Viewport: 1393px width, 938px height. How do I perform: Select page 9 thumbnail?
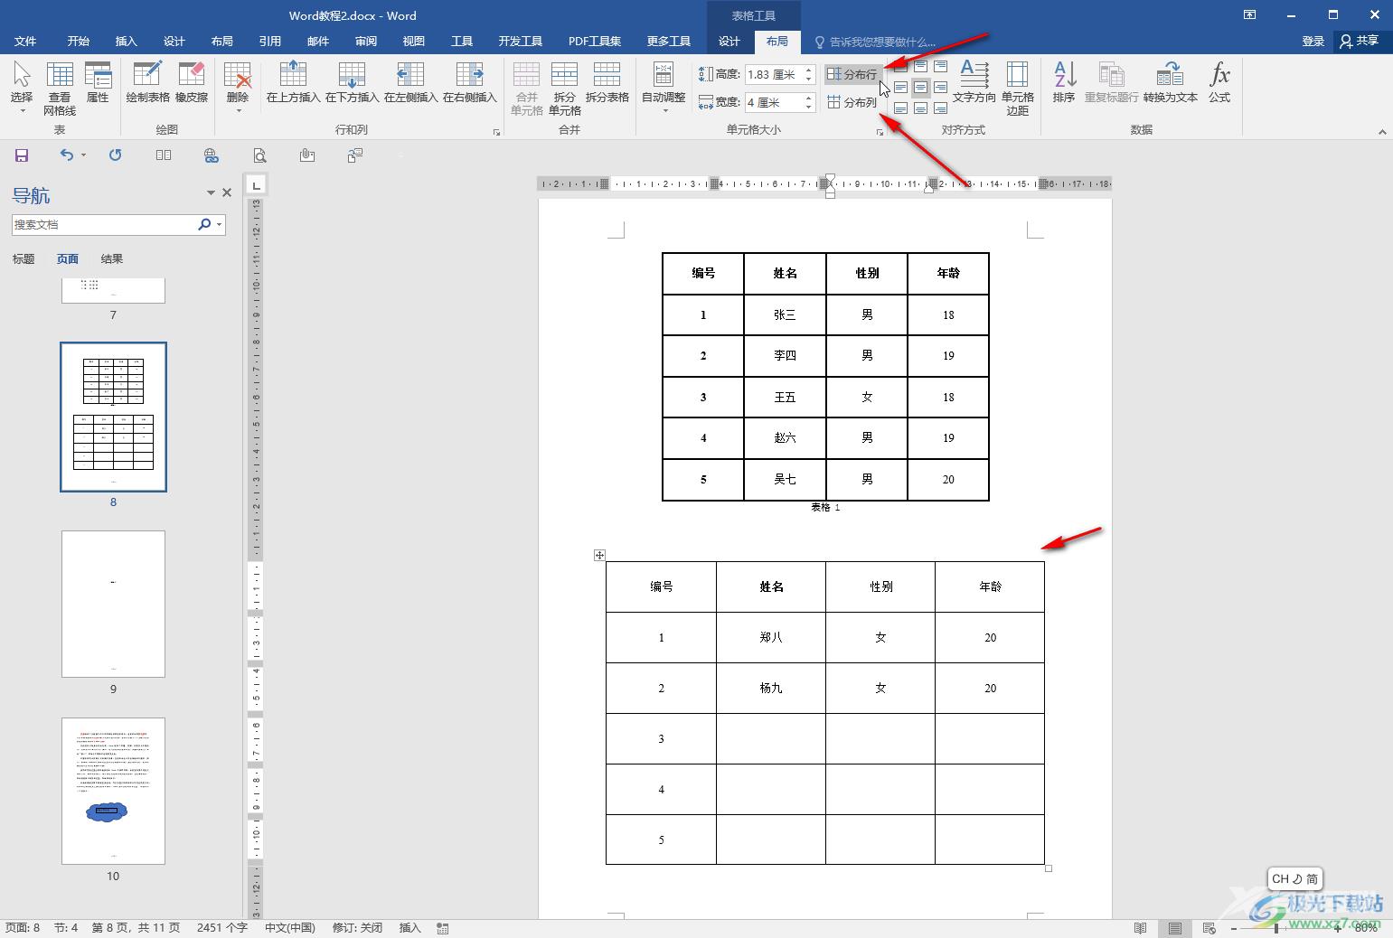tap(113, 604)
